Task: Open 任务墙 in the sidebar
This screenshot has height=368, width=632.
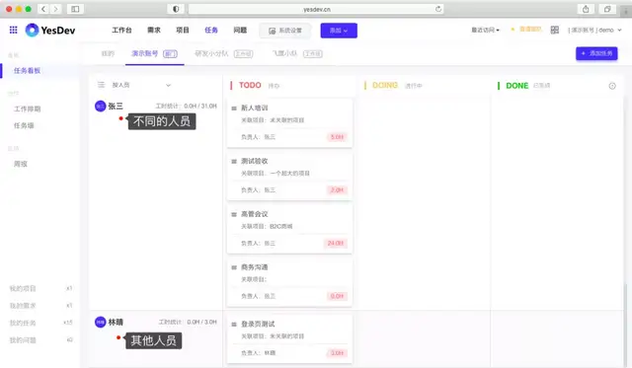Action: [x=24, y=125]
